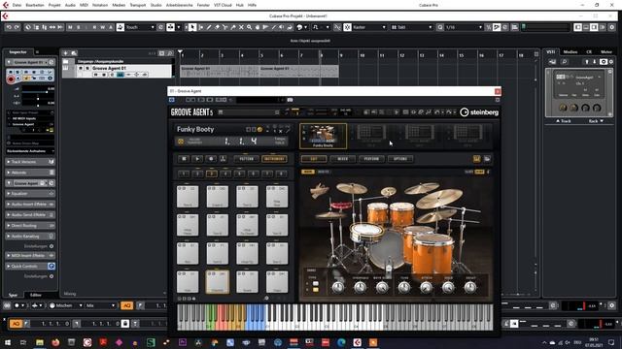Click the Steinberg logo in Groove Agent

pos(479,112)
